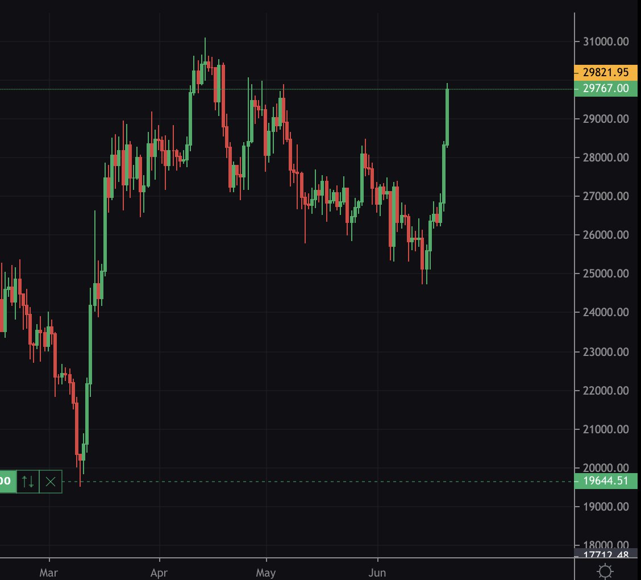
Task: Click the green order quantity label ending 00
Action: click(x=8, y=482)
